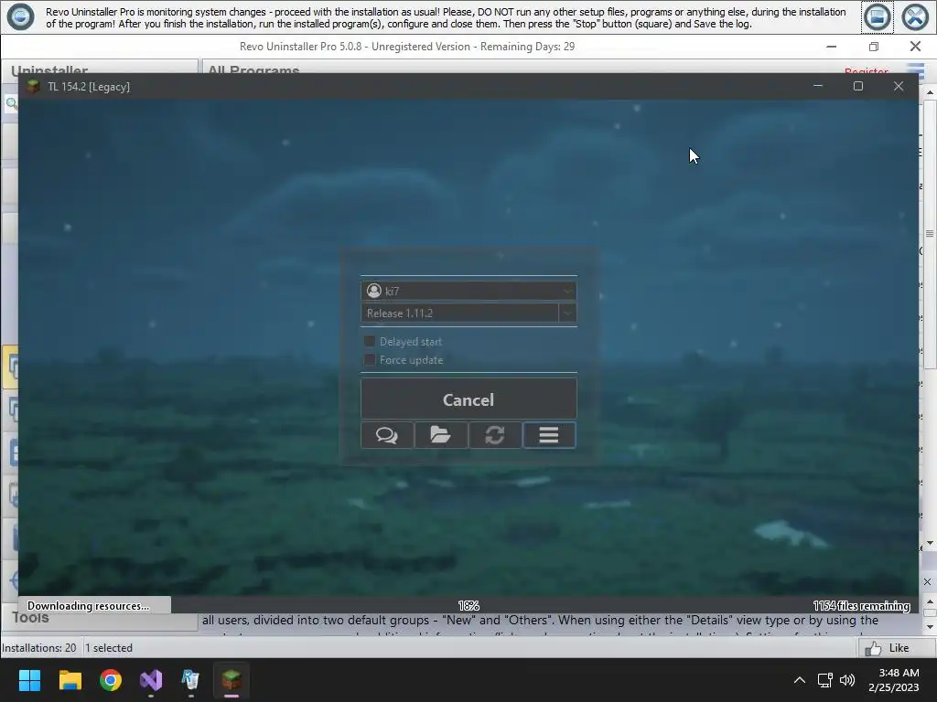937x702 pixels.
Task: Click Revo list scrollbar down arrow
Action: point(930,543)
